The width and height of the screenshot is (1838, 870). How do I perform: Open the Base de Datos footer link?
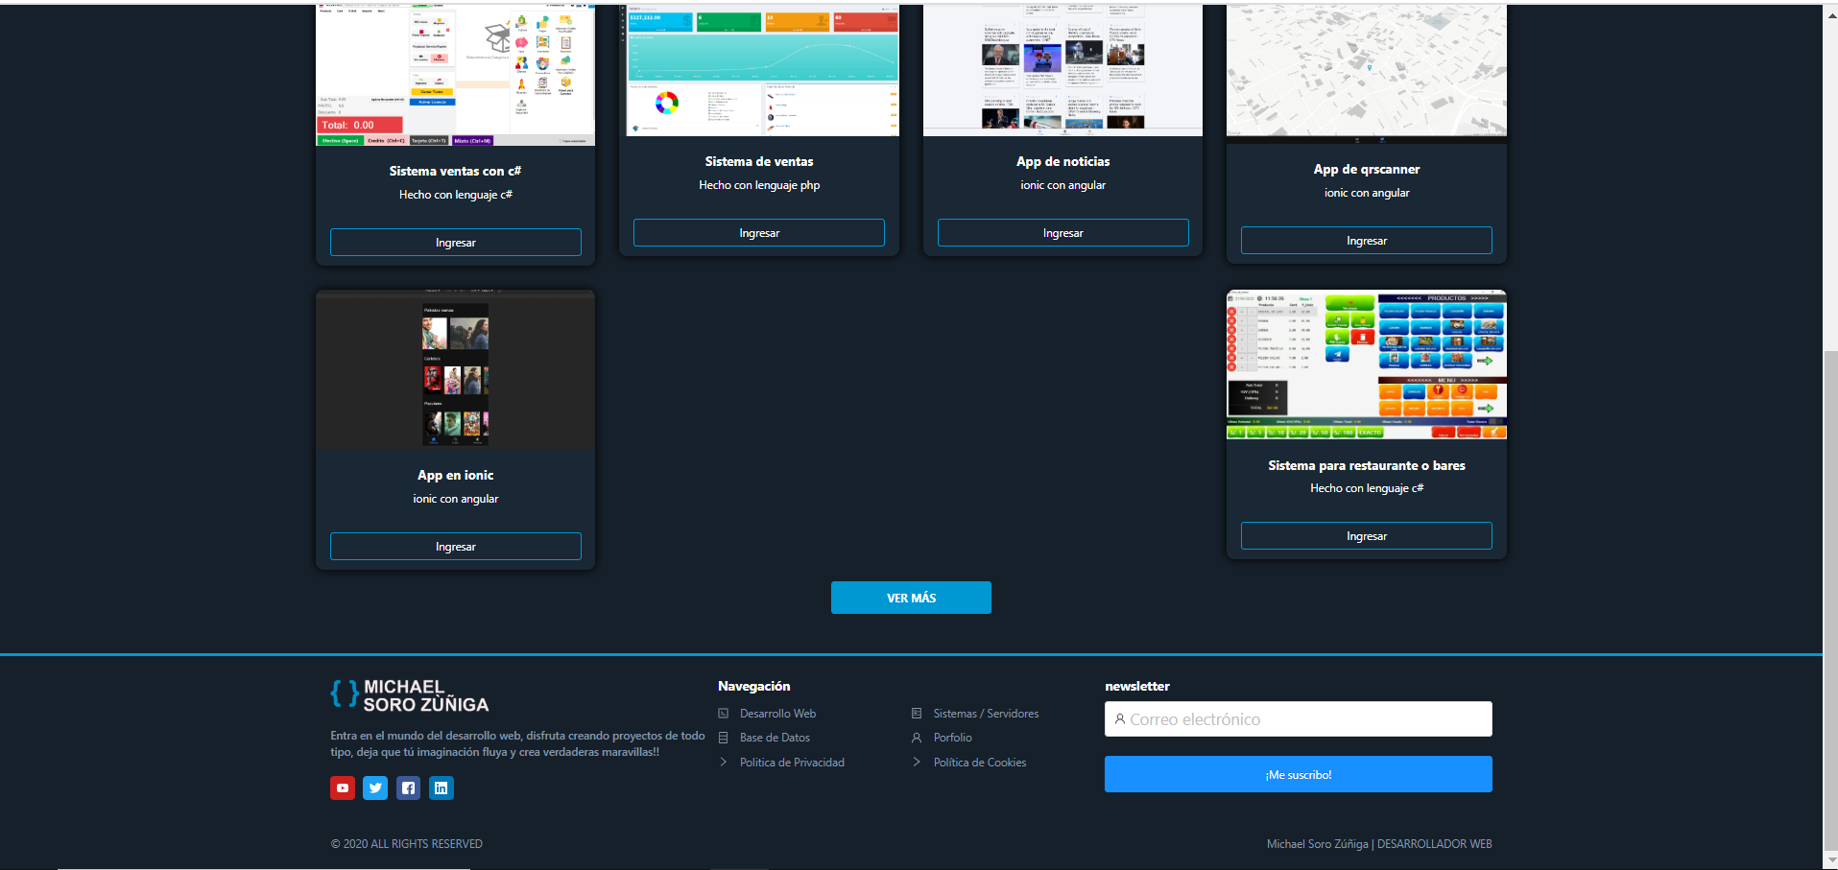[775, 738]
